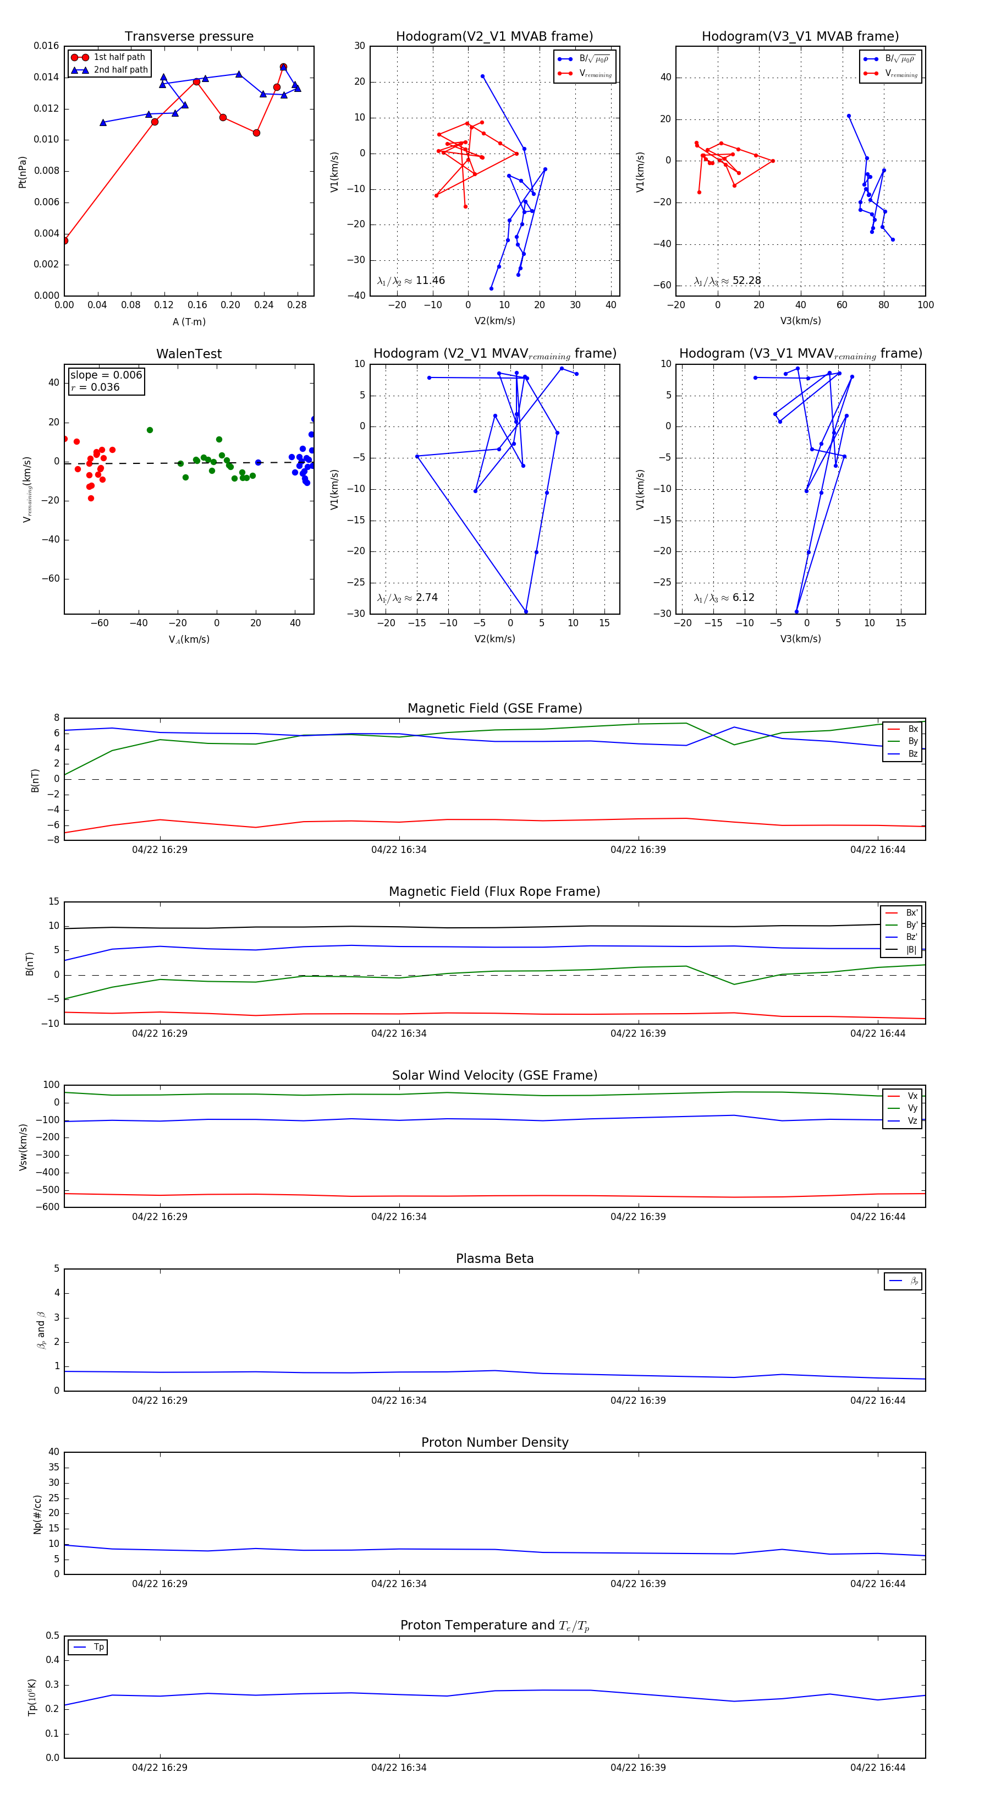Viewport: 990px width, 1816px height.
Task: Click the 'Pt(nPa)' y-axis label
Action: tap(23, 172)
